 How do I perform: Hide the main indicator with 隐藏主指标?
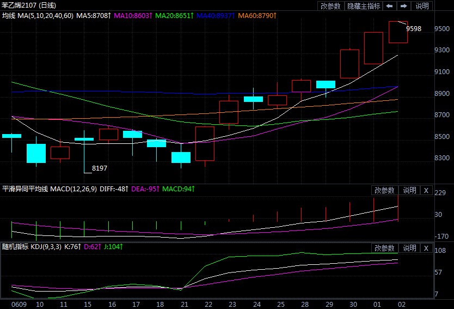click(x=364, y=6)
